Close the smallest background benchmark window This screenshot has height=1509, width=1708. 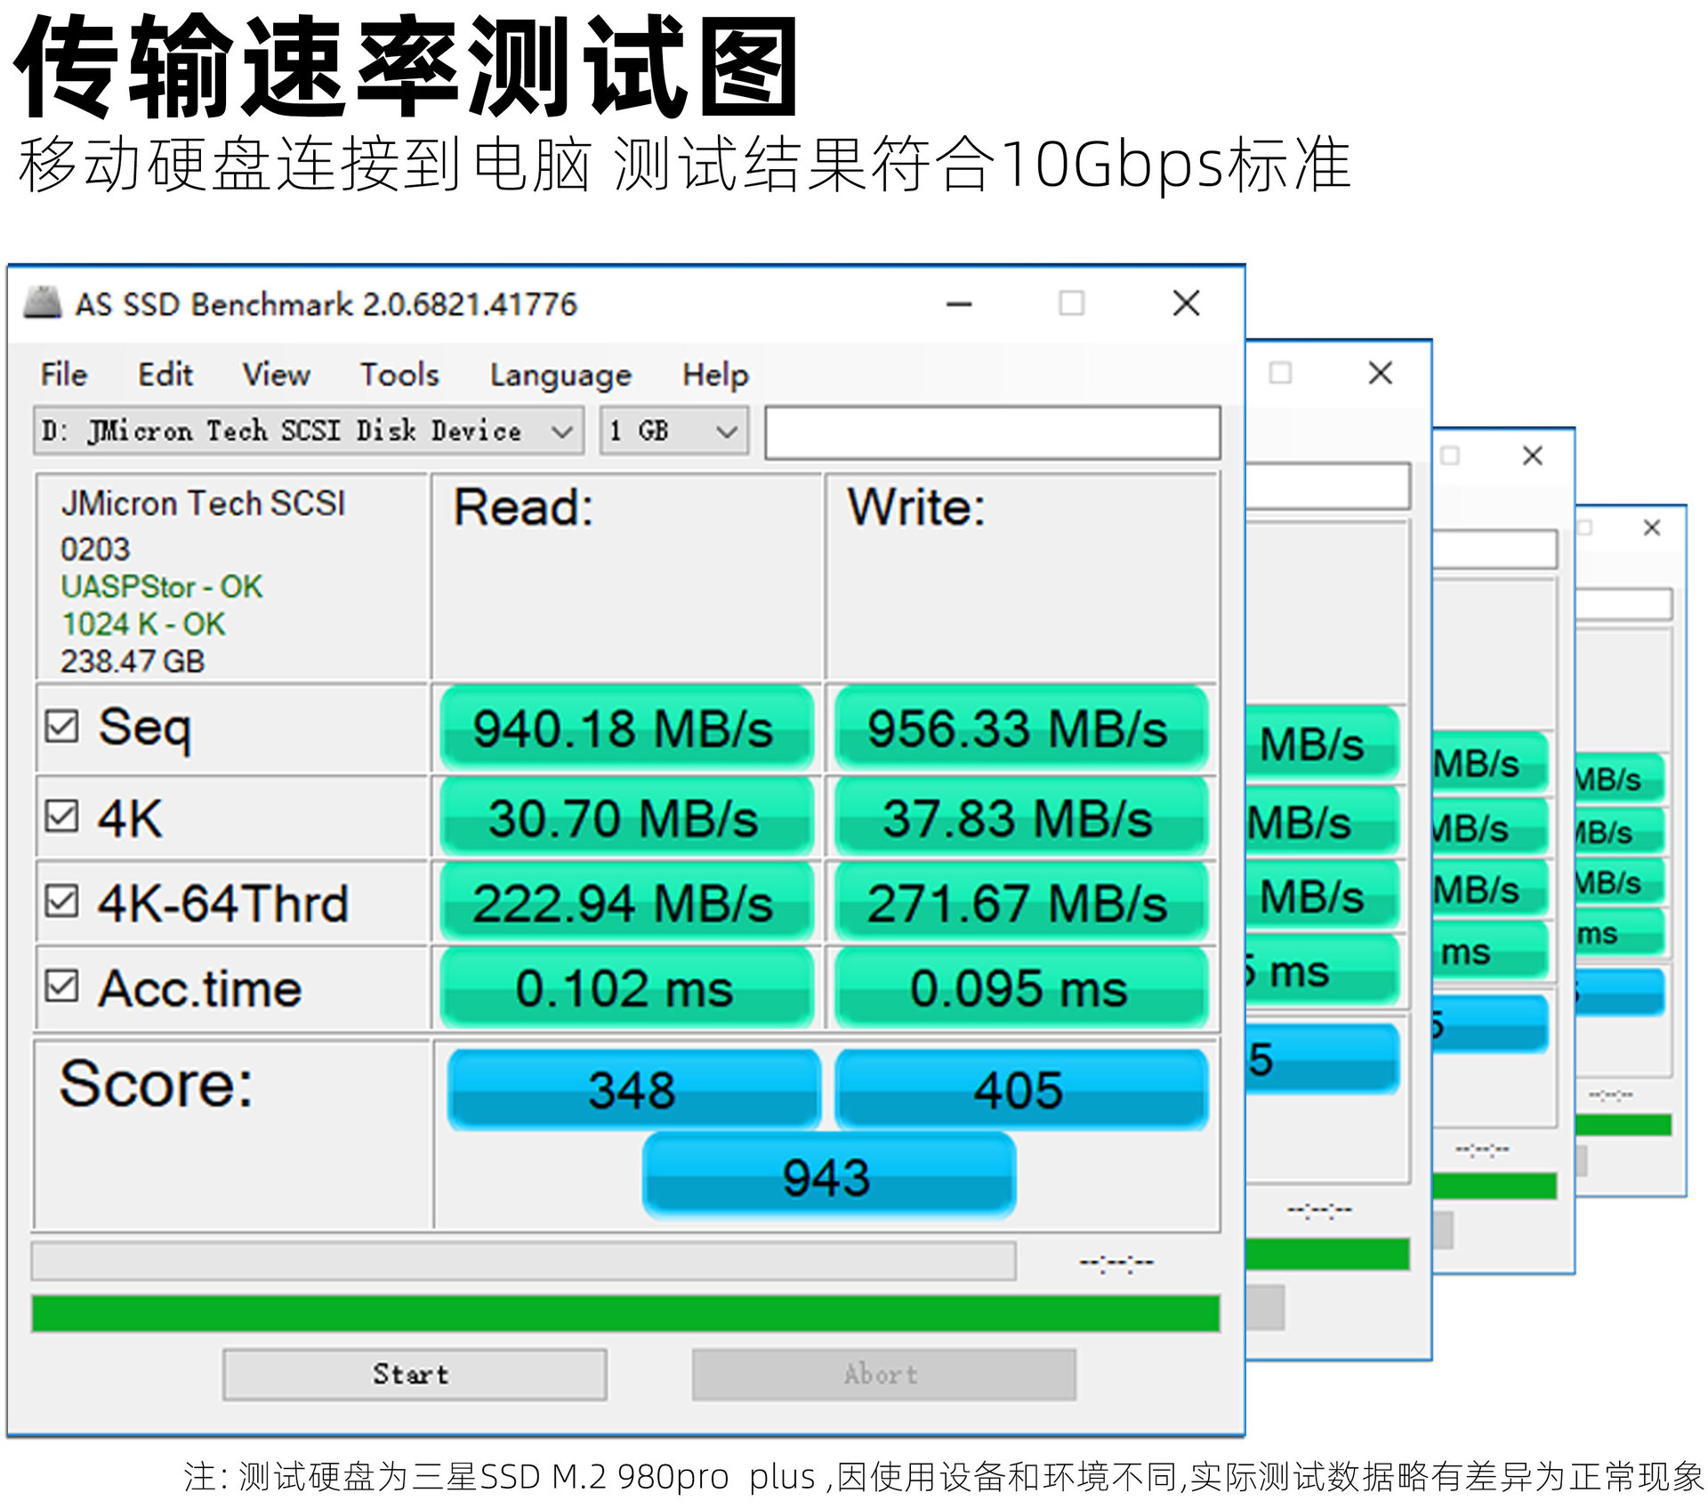(x=1652, y=528)
